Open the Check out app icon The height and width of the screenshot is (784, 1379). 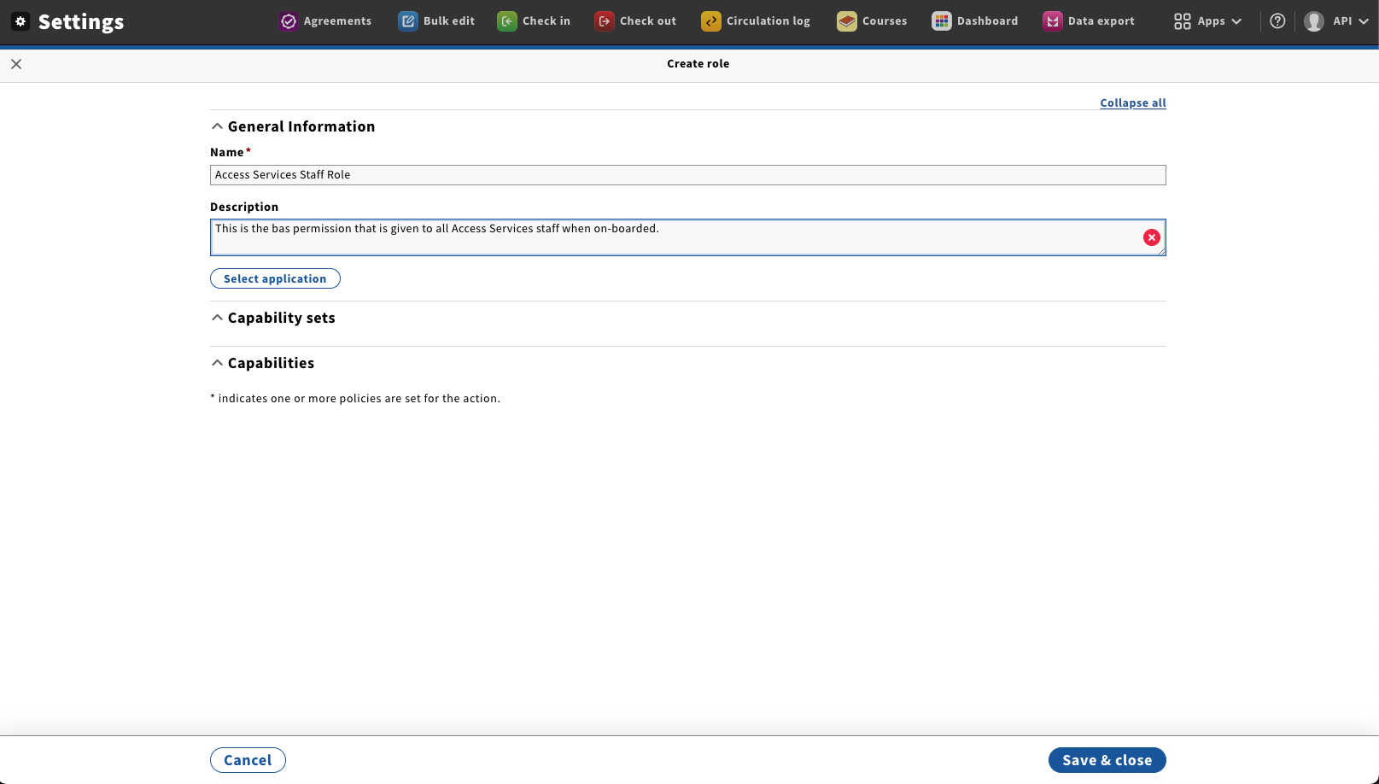tap(605, 21)
